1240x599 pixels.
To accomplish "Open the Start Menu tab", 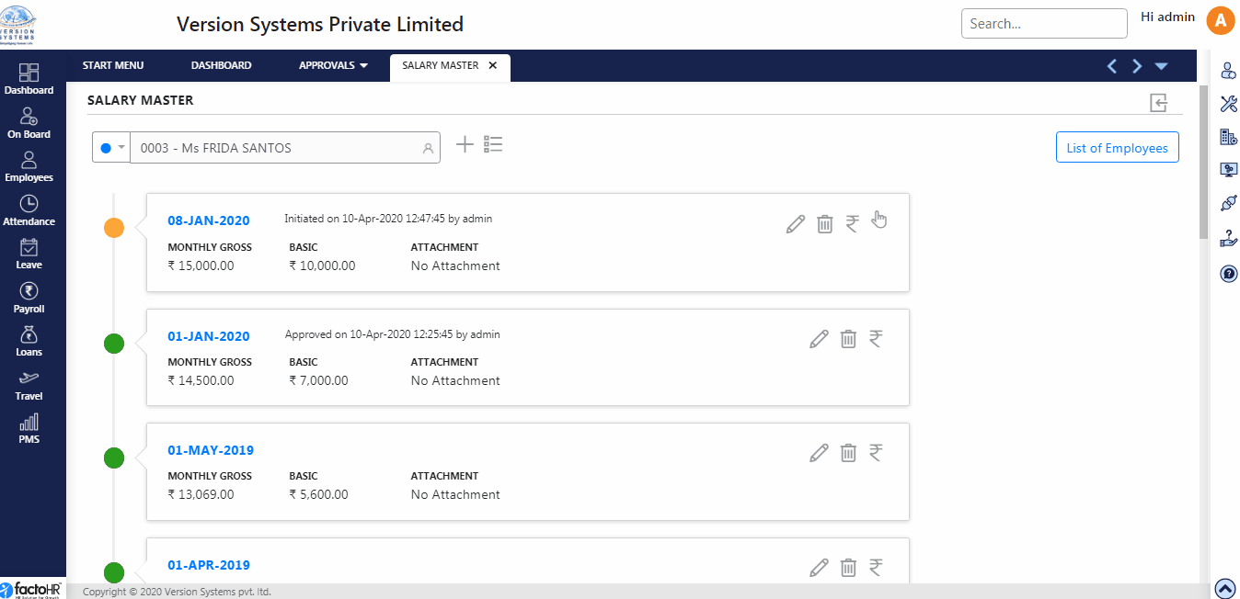I will (x=113, y=66).
